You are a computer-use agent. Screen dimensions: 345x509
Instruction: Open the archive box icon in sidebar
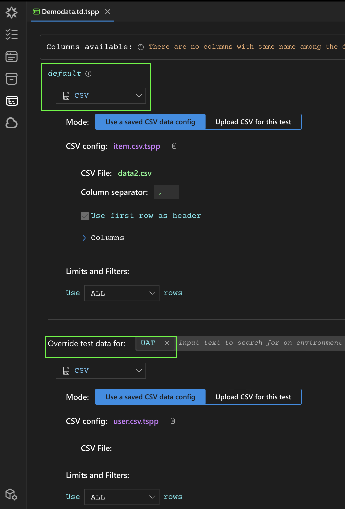tap(12, 79)
